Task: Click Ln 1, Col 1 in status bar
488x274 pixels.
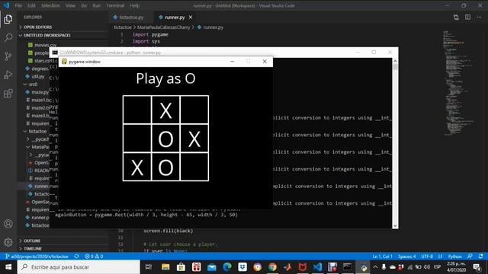Action: (382, 256)
